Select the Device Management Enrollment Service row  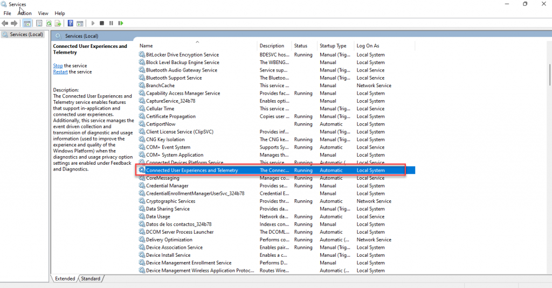277,263
